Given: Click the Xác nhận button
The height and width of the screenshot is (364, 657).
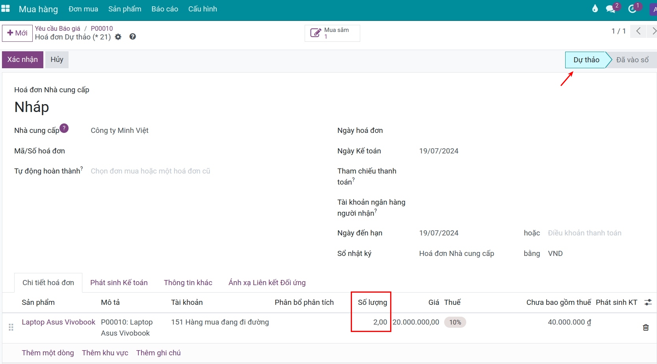Looking at the screenshot, I should pyautogui.click(x=22, y=60).
